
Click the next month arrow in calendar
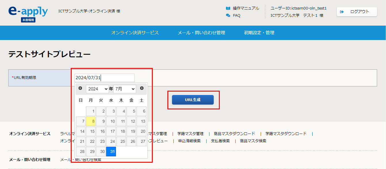coord(142,88)
